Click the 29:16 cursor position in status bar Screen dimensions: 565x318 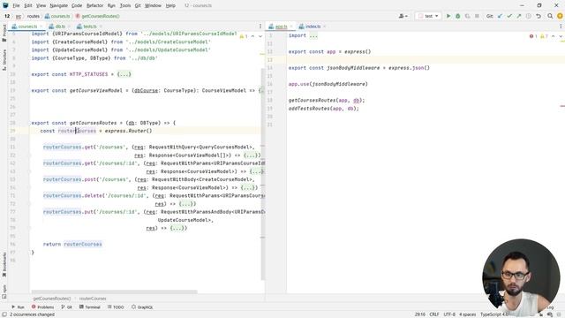pyautogui.click(x=420, y=314)
